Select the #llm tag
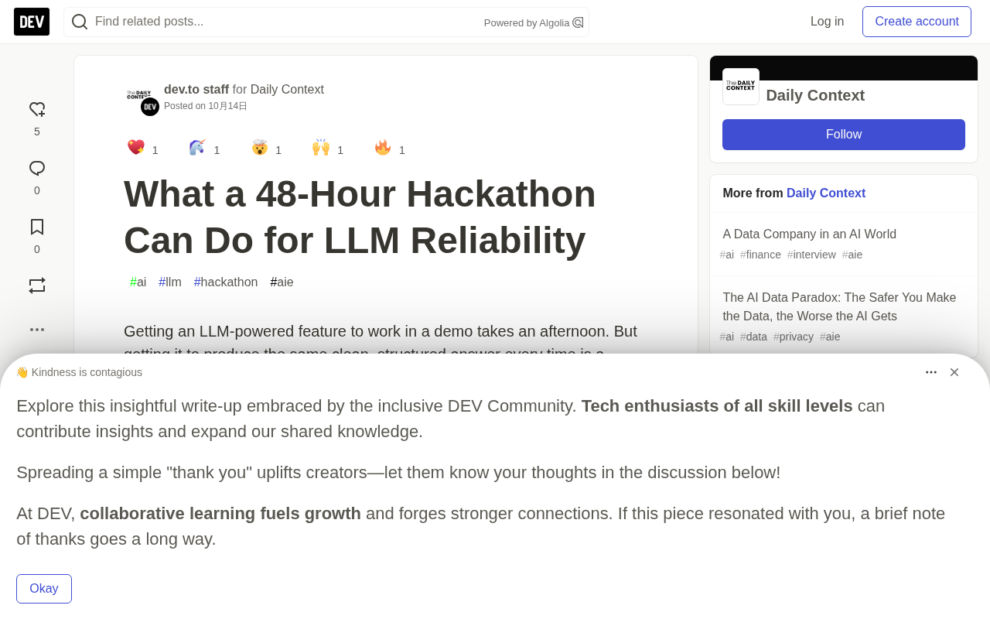The height and width of the screenshot is (619, 990). [x=170, y=282]
